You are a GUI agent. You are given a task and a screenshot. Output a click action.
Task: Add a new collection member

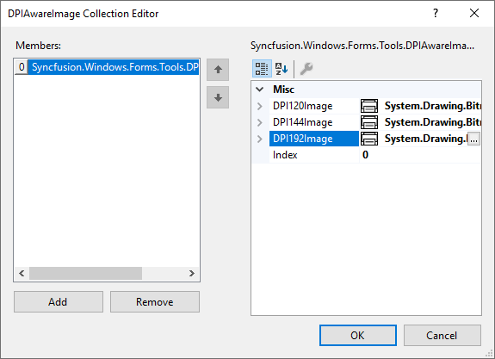coord(59,302)
